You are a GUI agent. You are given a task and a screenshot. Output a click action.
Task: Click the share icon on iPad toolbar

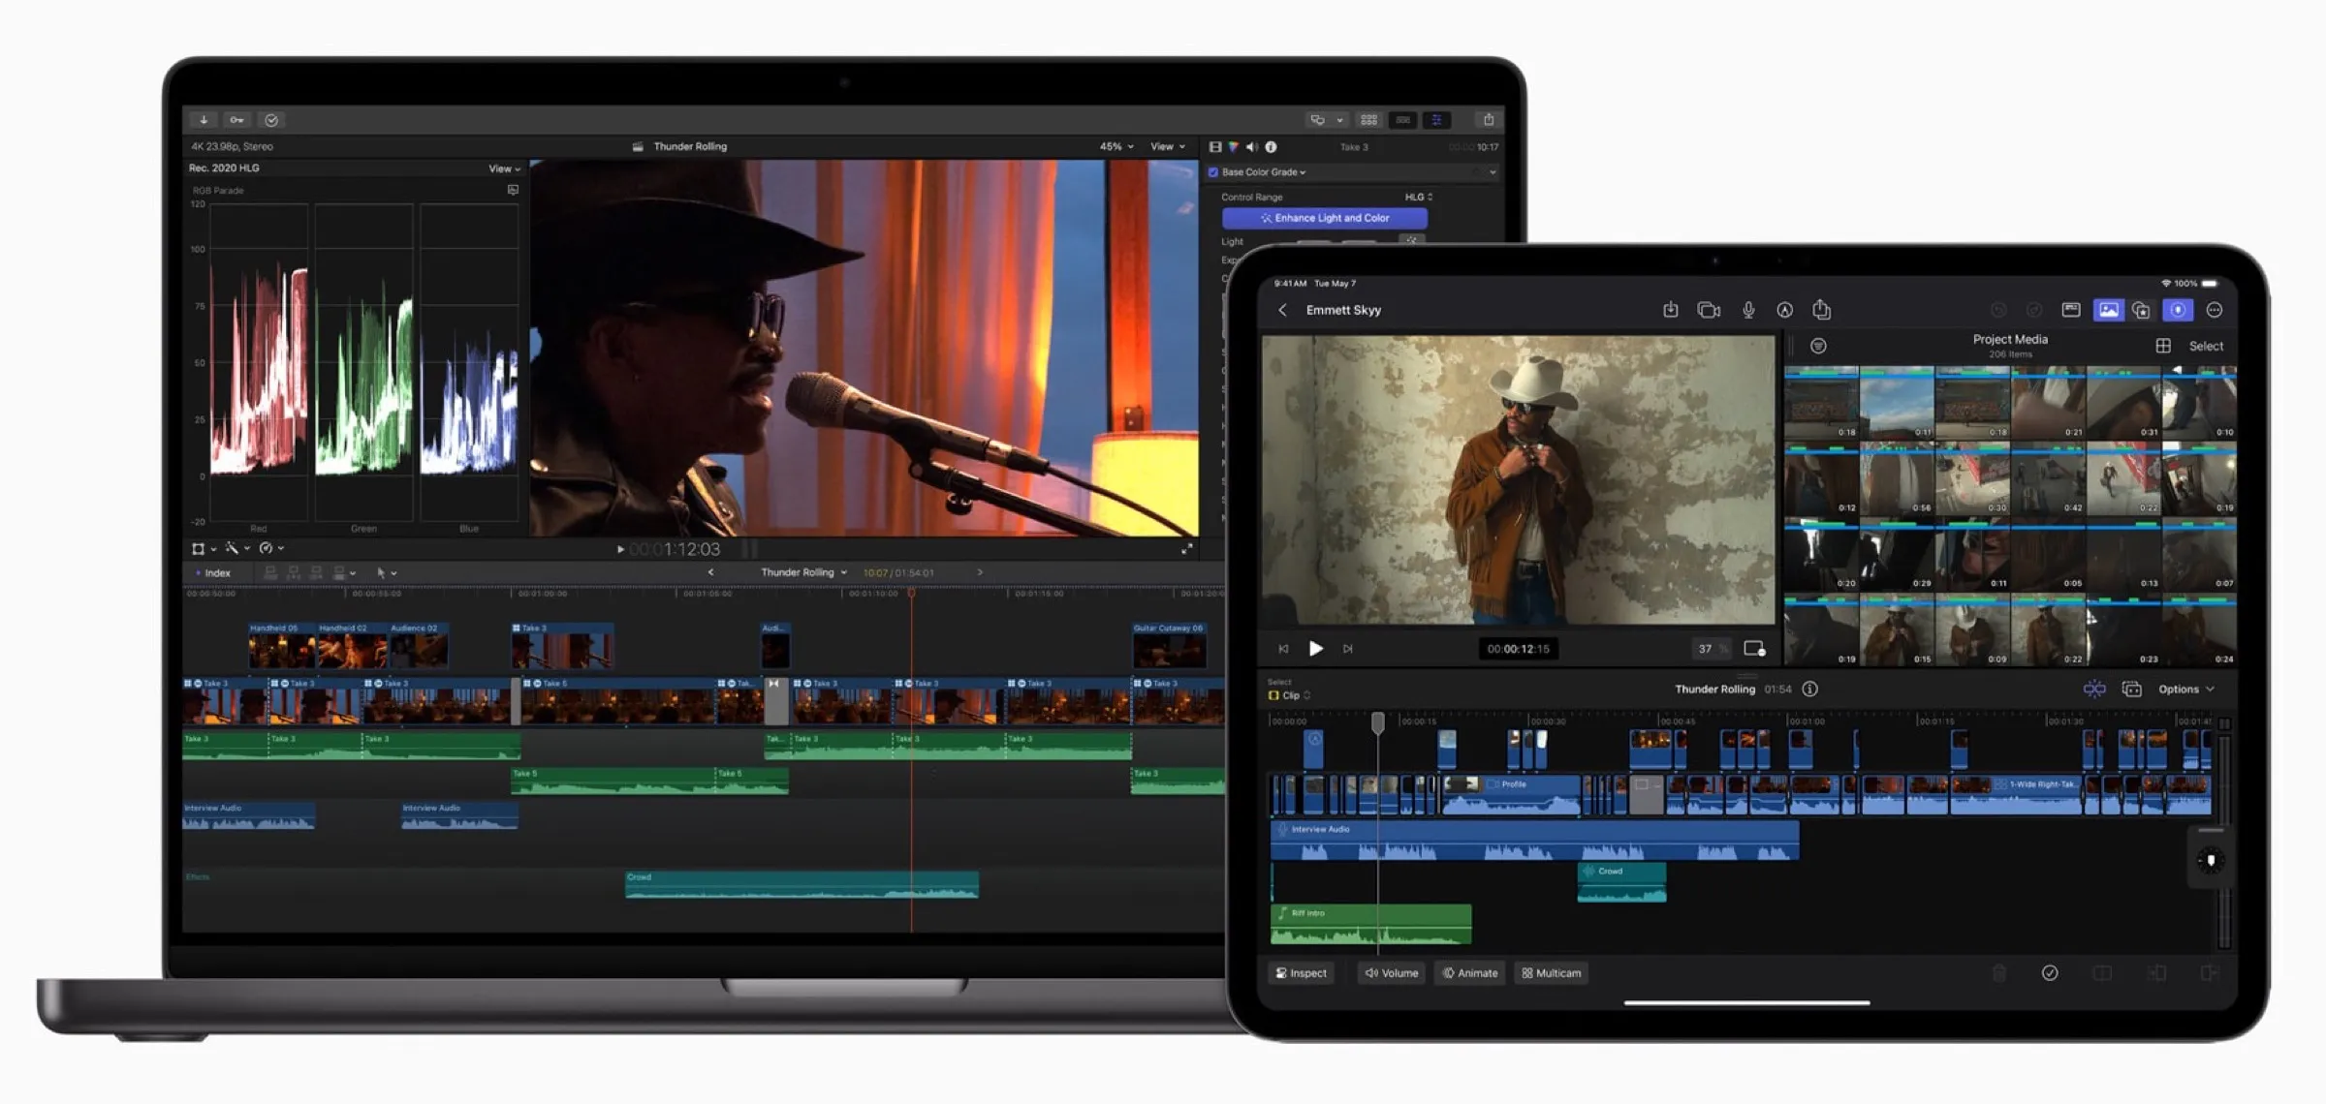point(1823,310)
